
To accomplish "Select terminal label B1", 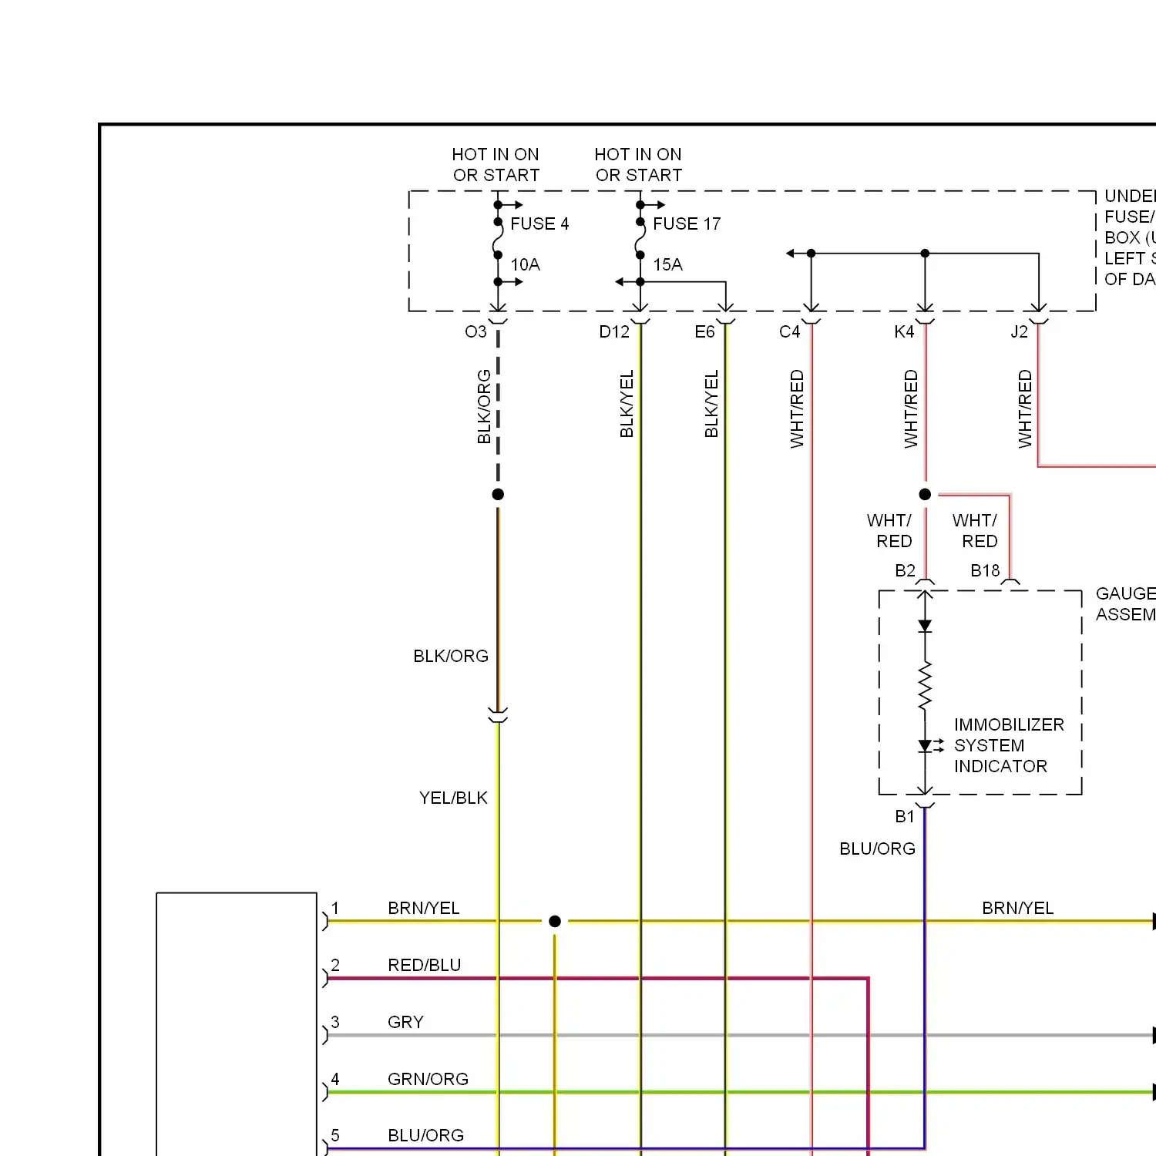I will pos(905,817).
